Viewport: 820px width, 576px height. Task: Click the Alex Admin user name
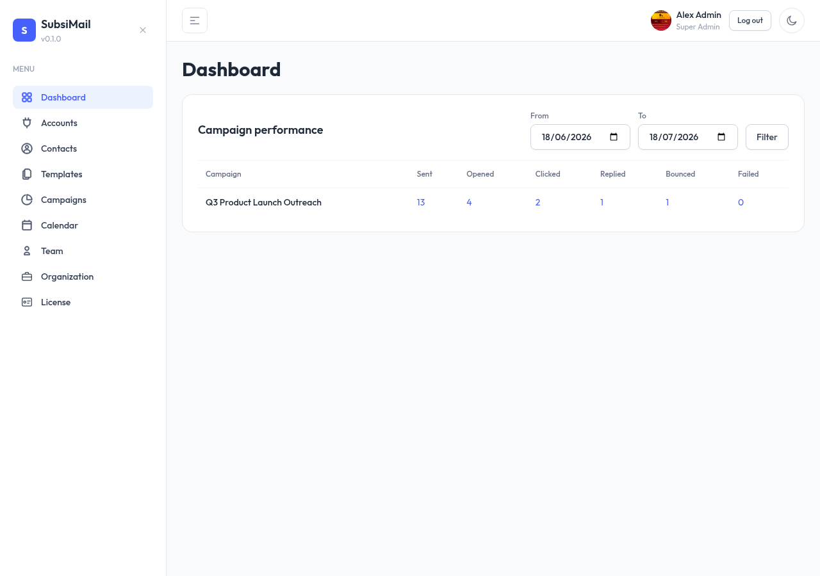tap(699, 15)
